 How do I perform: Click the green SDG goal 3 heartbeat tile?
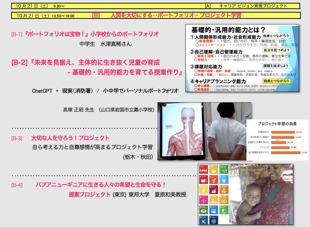224,169
